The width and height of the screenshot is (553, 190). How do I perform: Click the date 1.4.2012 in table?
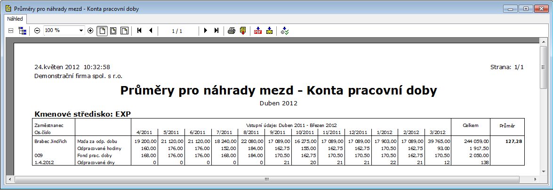tap(44, 162)
